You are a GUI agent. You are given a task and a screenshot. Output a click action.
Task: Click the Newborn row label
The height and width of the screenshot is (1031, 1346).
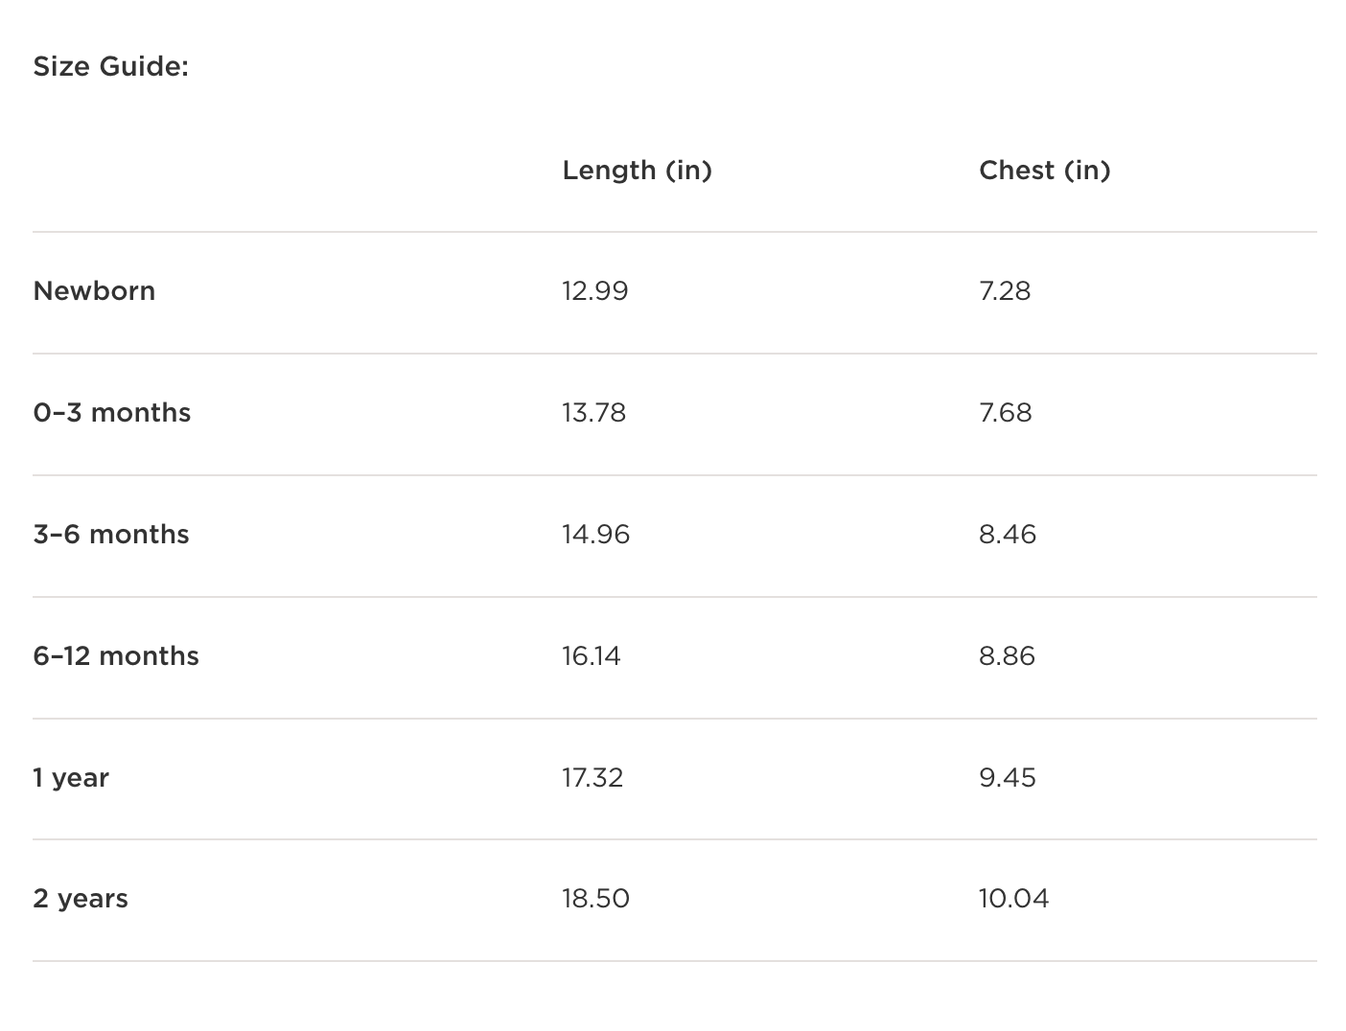(94, 291)
